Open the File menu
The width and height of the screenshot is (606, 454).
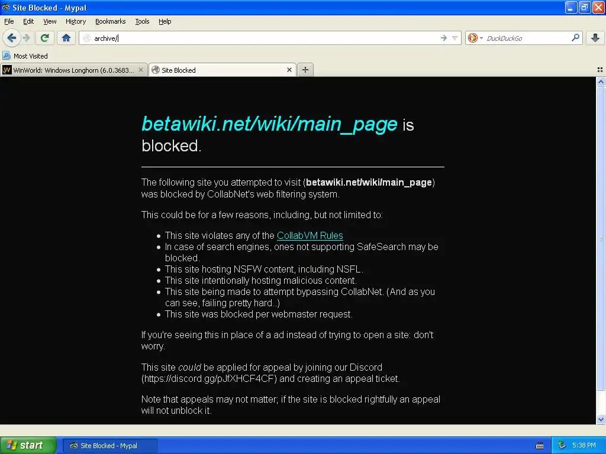click(9, 21)
